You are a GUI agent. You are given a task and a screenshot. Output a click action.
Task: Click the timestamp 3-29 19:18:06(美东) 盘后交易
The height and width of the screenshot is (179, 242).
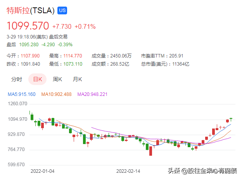(37, 37)
